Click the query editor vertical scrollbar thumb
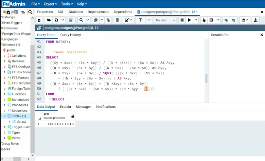The width and height of the screenshot is (265, 161). pyautogui.click(x=206, y=79)
